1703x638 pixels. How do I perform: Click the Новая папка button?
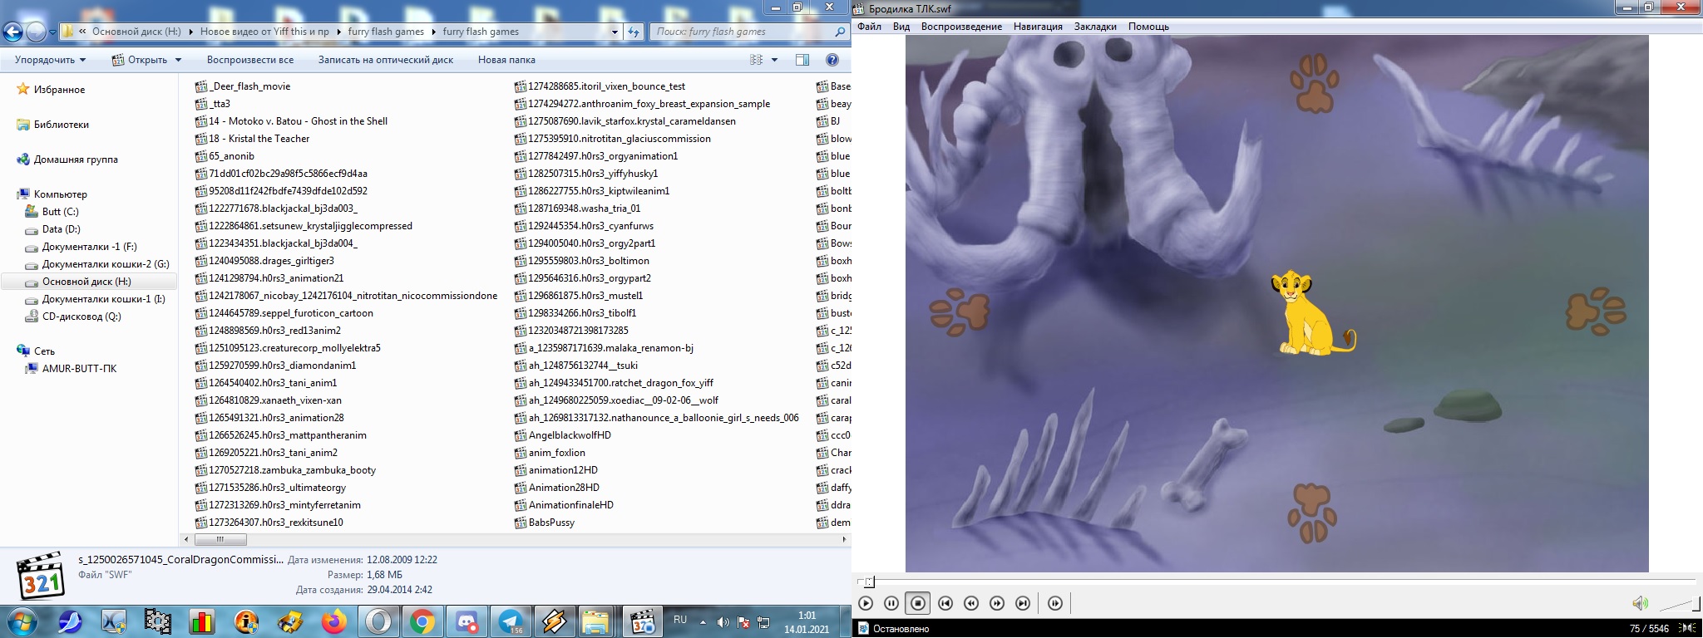tap(506, 60)
